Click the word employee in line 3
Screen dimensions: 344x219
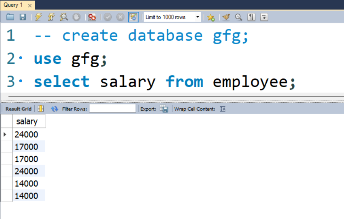(250, 82)
